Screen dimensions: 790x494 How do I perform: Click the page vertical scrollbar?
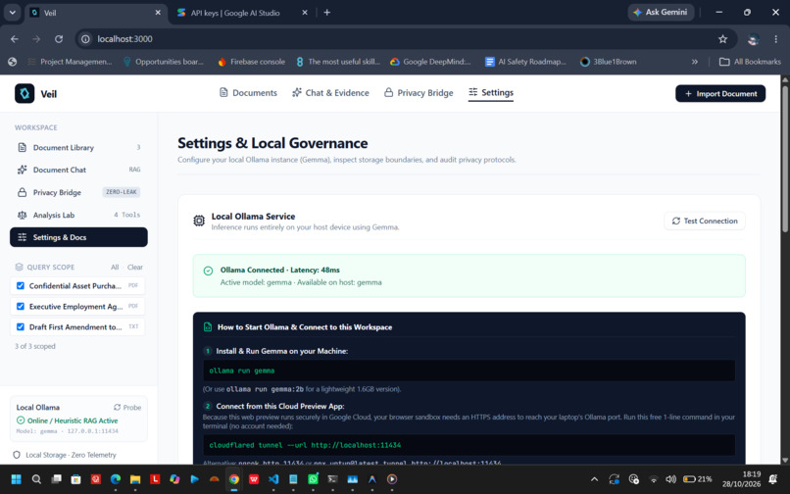tap(784, 160)
